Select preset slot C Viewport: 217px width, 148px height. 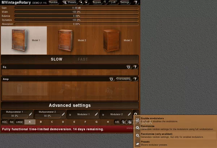(52, 122)
